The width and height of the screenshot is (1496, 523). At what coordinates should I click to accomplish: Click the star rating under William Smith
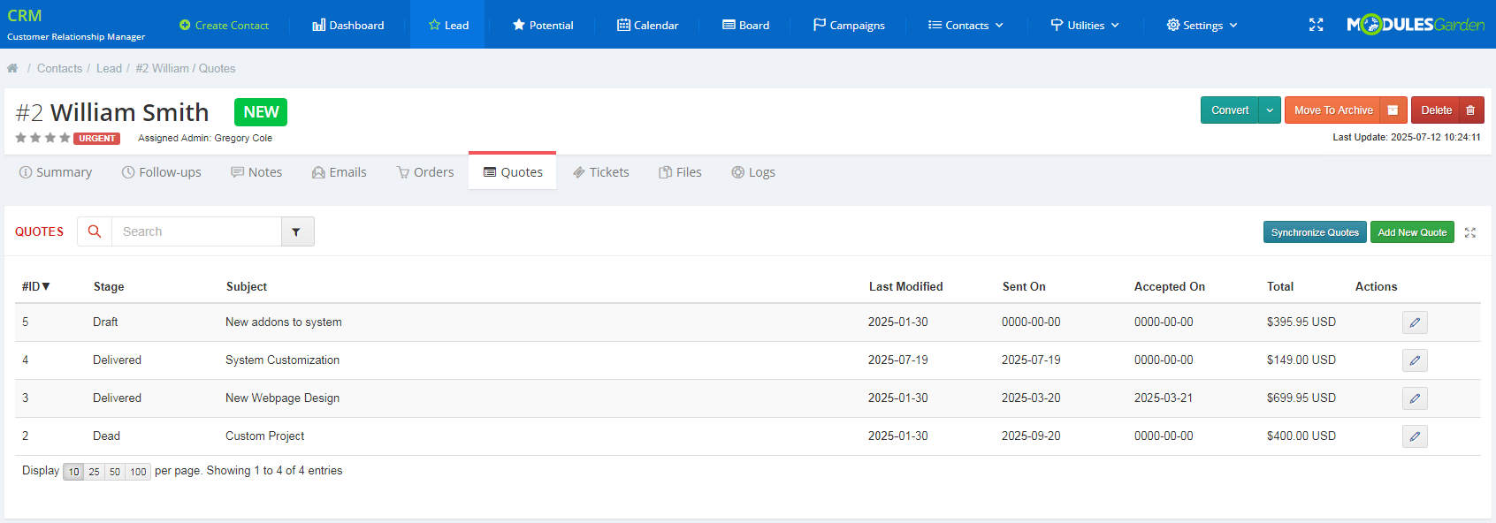(x=42, y=138)
